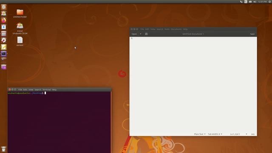Viewport: 272px width, 153px height.
Task: Click the Save button in gedit
Action: click(x=252, y=34)
